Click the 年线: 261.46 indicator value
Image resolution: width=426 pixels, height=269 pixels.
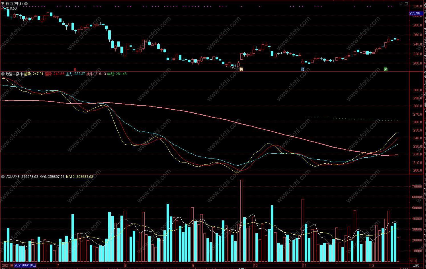tap(117, 74)
